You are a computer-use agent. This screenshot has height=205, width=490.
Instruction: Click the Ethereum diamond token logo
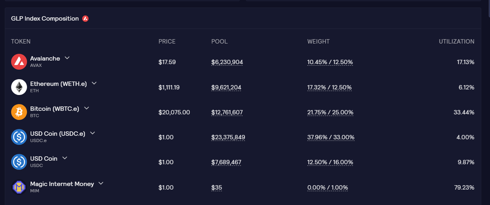pos(19,87)
